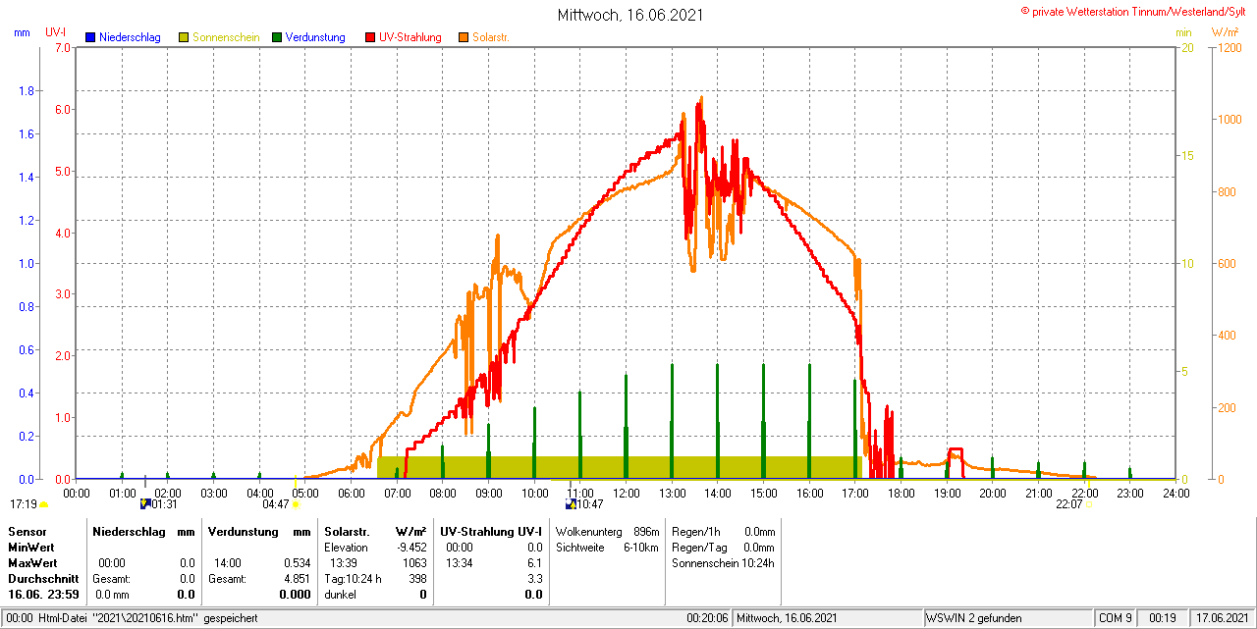Click the UV-I axis unit label
Image resolution: width=1257 pixels, height=629 pixels.
coord(56,32)
